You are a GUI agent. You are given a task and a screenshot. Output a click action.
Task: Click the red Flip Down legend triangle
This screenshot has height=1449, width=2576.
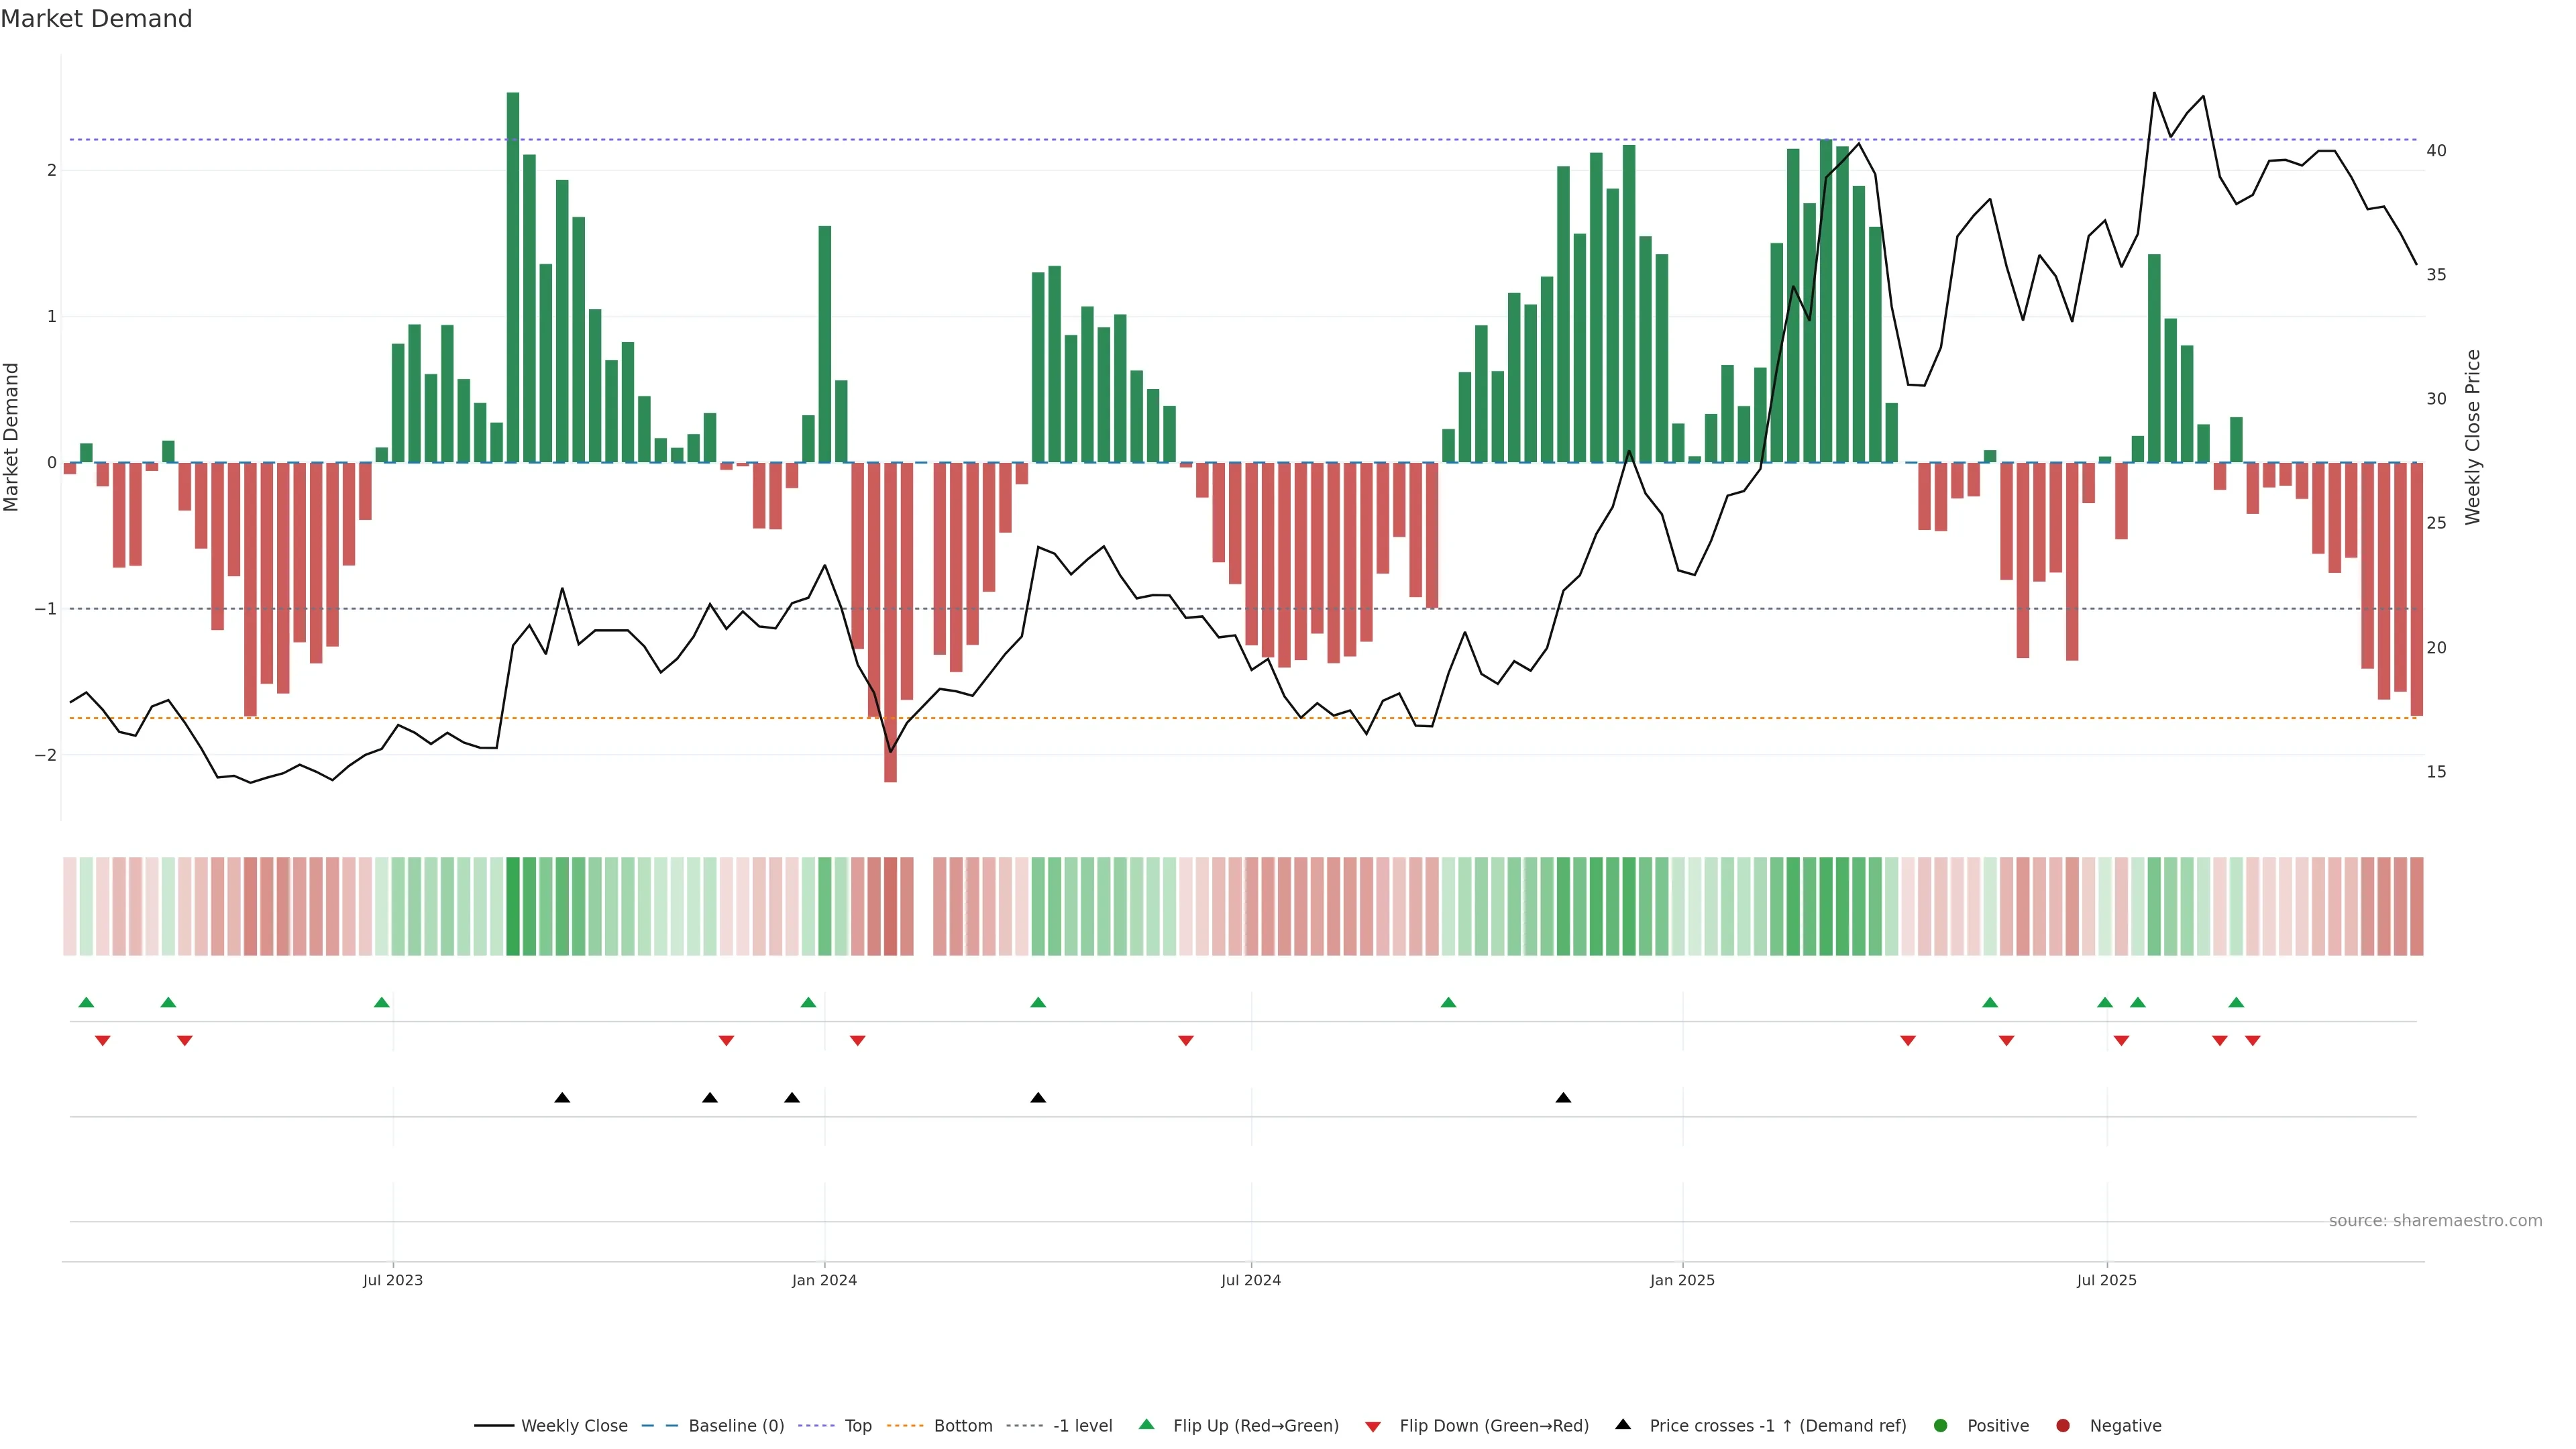pos(1373,1426)
